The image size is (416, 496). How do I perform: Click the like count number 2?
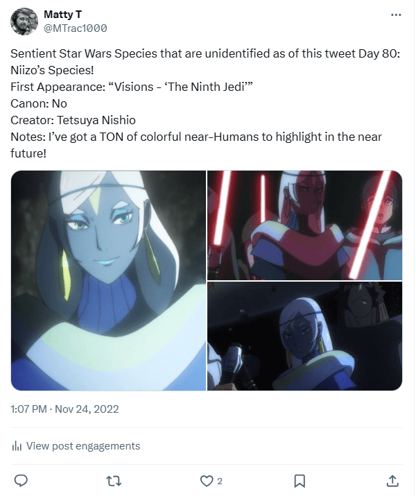(220, 481)
